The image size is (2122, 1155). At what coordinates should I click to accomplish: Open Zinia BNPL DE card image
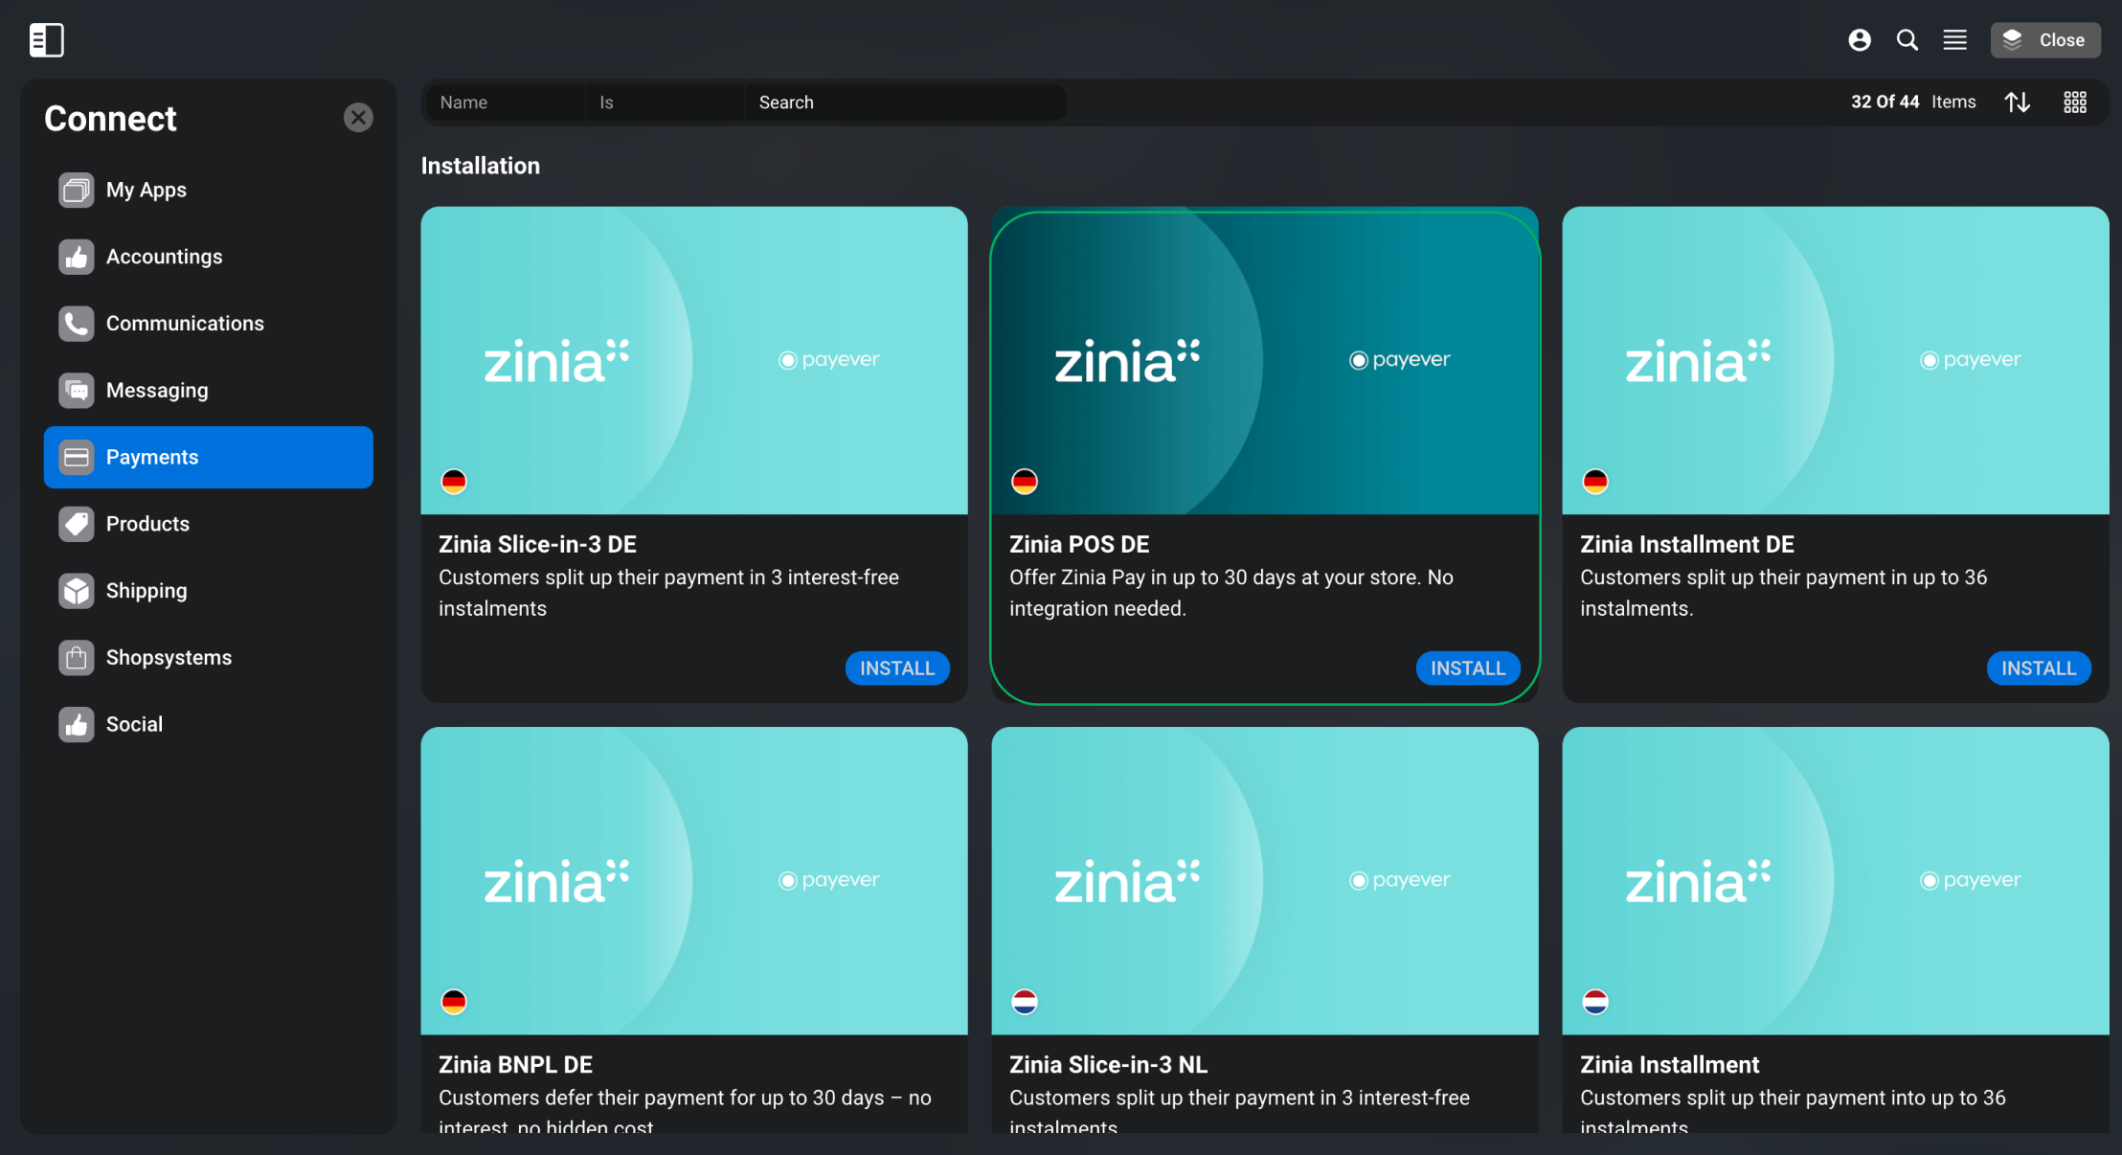click(x=694, y=881)
